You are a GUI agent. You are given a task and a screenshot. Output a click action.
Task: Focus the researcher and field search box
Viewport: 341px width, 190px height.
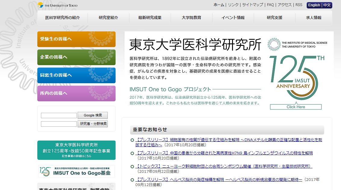point(59,124)
